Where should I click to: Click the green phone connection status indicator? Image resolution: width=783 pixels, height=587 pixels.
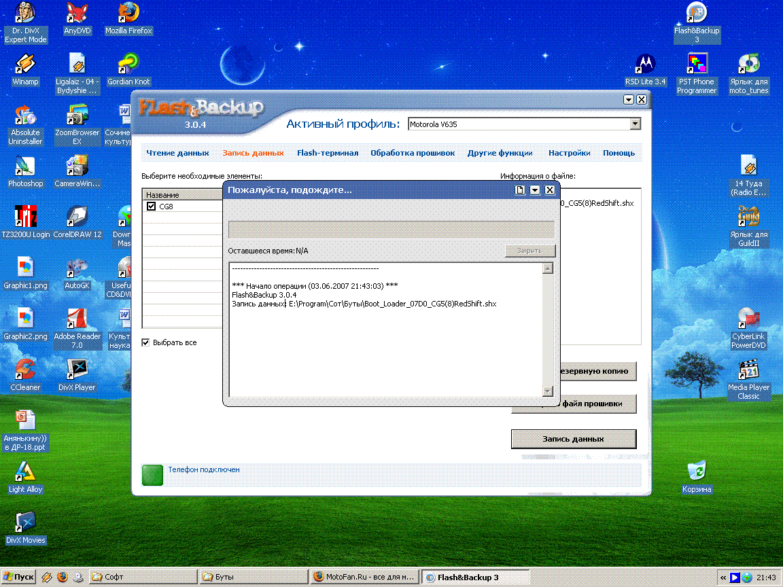point(152,475)
